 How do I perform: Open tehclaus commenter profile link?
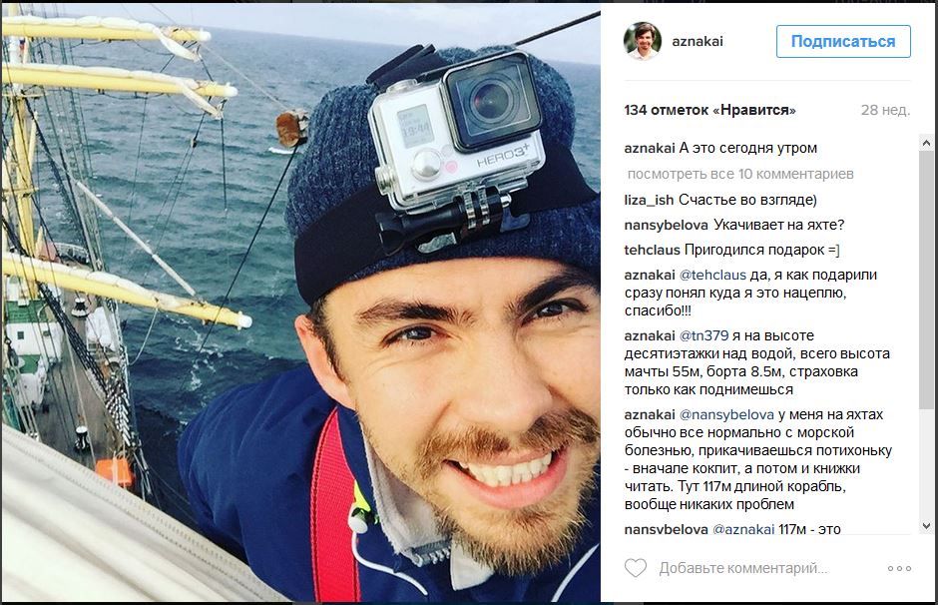(x=652, y=251)
